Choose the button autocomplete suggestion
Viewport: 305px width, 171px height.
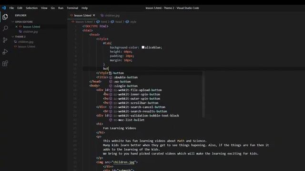point(156,73)
